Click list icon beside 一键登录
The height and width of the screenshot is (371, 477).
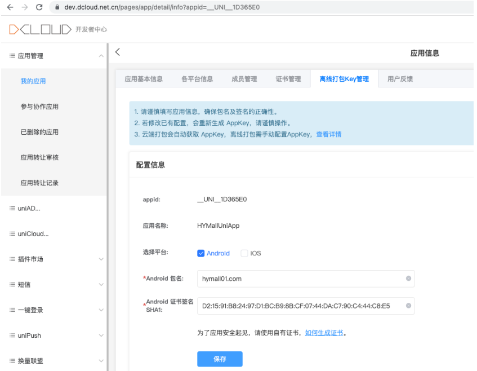click(12, 310)
